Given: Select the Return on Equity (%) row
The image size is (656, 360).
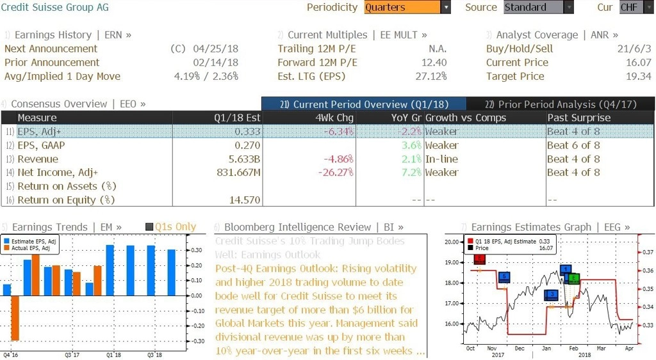Looking at the screenshot, I should pyautogui.click(x=327, y=200).
